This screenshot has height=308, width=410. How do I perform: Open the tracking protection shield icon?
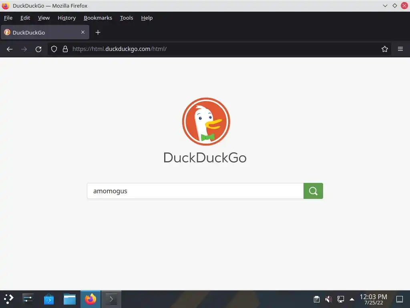(x=54, y=49)
